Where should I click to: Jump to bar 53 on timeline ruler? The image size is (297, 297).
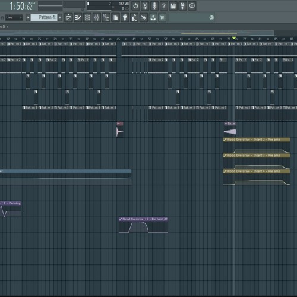click(x=150, y=39)
